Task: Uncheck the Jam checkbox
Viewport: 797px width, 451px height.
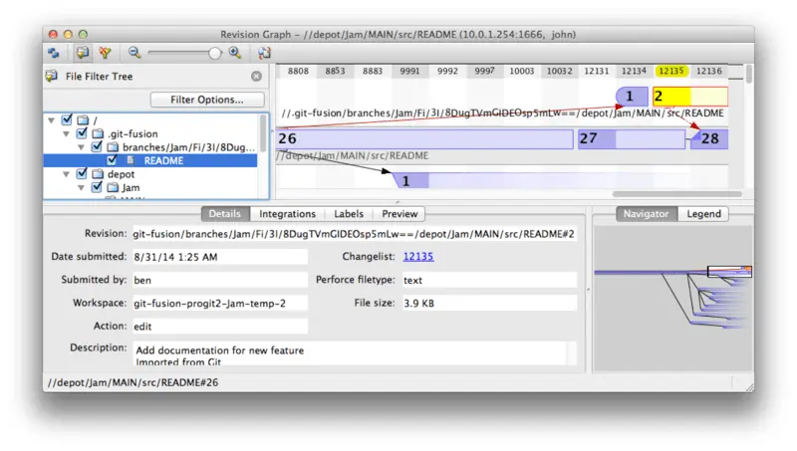Action: click(97, 187)
